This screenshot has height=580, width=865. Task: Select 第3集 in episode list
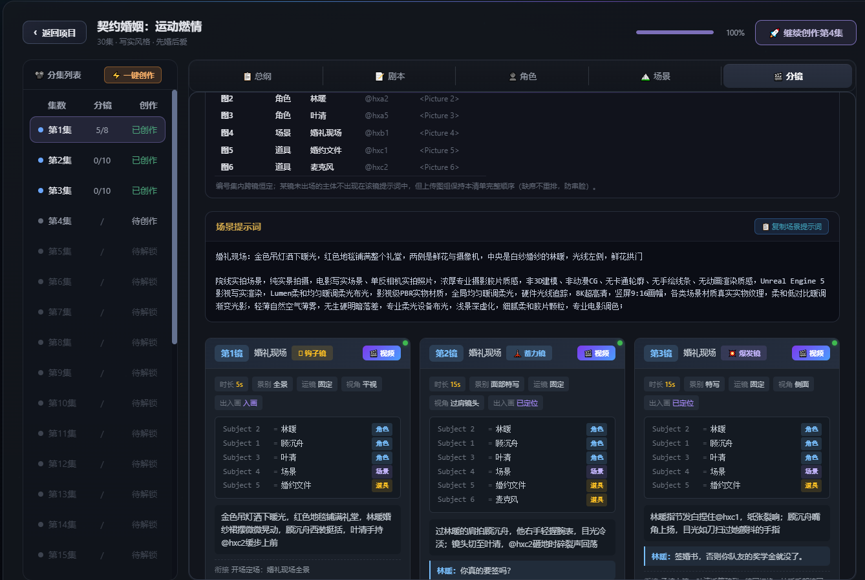(x=98, y=191)
